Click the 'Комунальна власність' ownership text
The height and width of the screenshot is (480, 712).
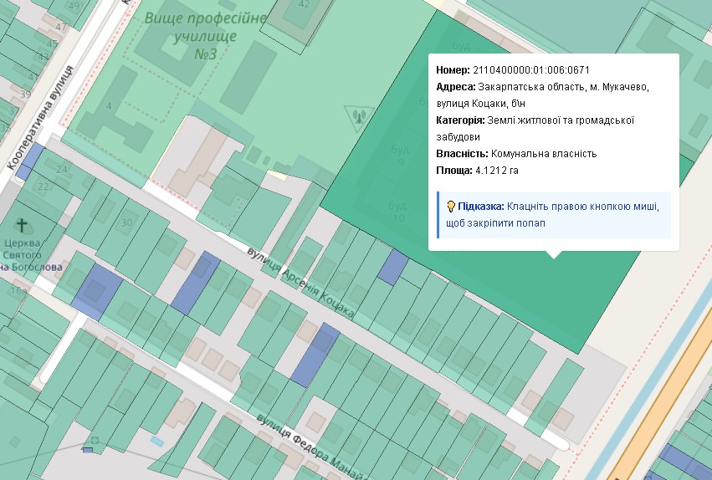pos(543,154)
